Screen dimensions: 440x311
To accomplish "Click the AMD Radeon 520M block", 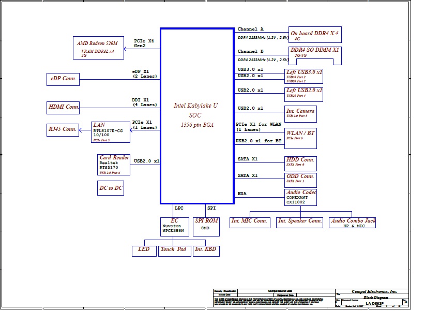I will [x=98, y=48].
